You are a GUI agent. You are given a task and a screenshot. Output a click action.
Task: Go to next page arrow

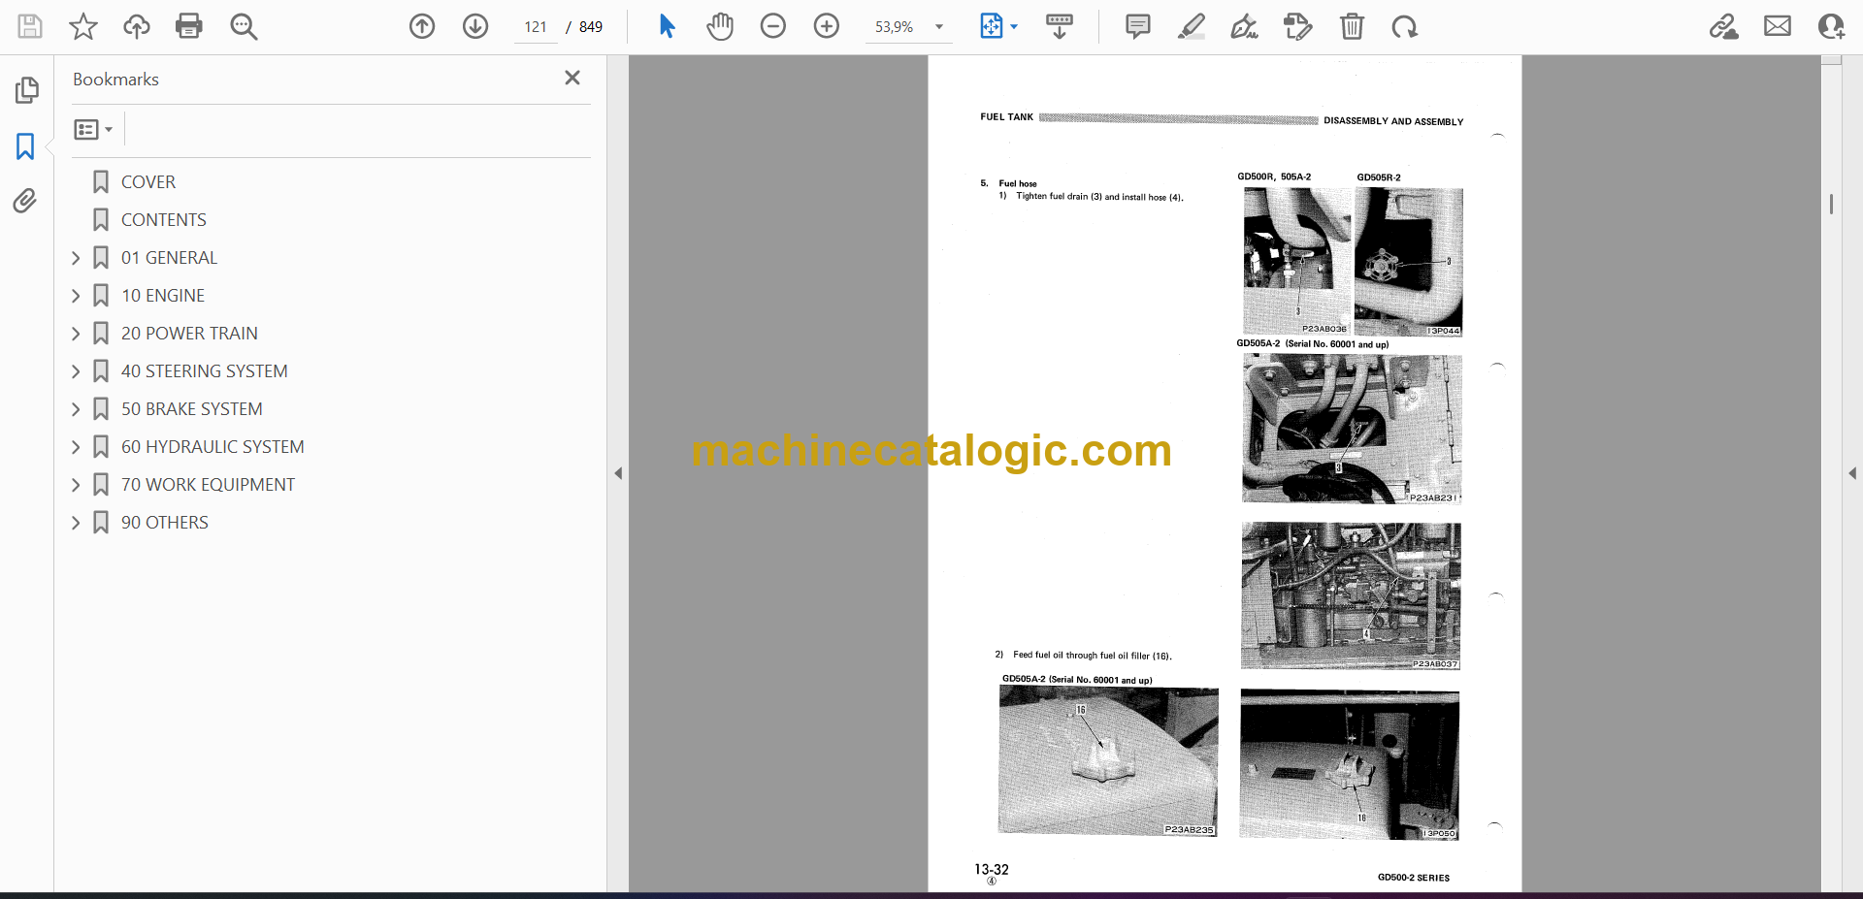(475, 26)
